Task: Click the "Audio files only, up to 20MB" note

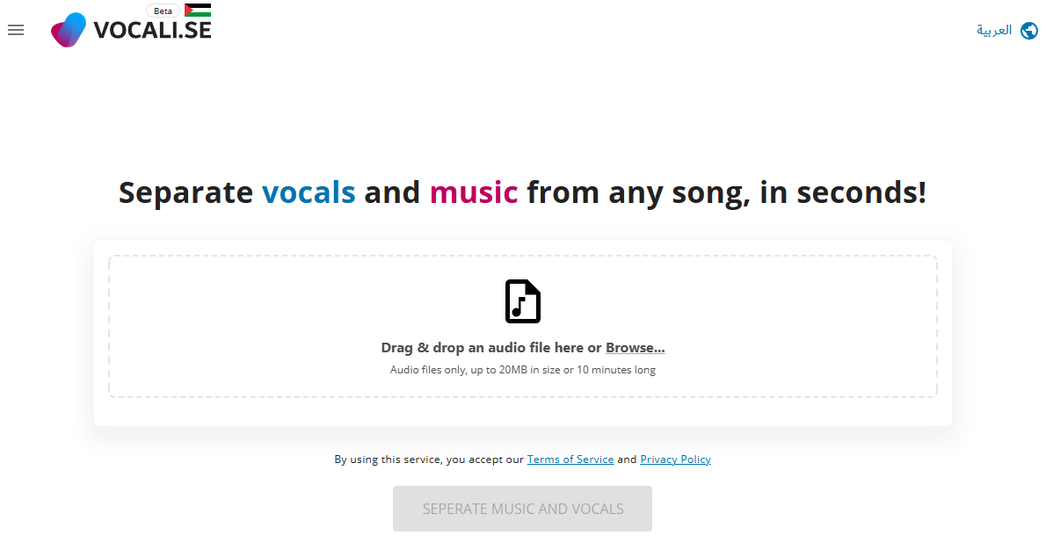Action: [522, 370]
